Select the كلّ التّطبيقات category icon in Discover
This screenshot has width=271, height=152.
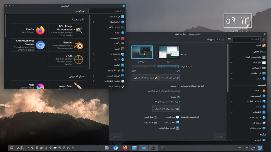pos(123,17)
